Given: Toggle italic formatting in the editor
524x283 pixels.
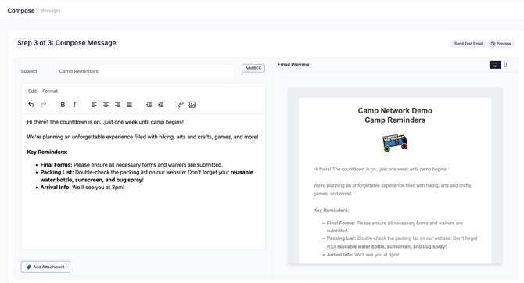Looking at the screenshot, I should 74,105.
